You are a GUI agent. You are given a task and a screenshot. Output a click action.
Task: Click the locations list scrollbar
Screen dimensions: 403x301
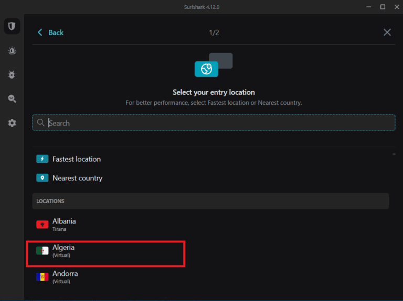[394, 154]
